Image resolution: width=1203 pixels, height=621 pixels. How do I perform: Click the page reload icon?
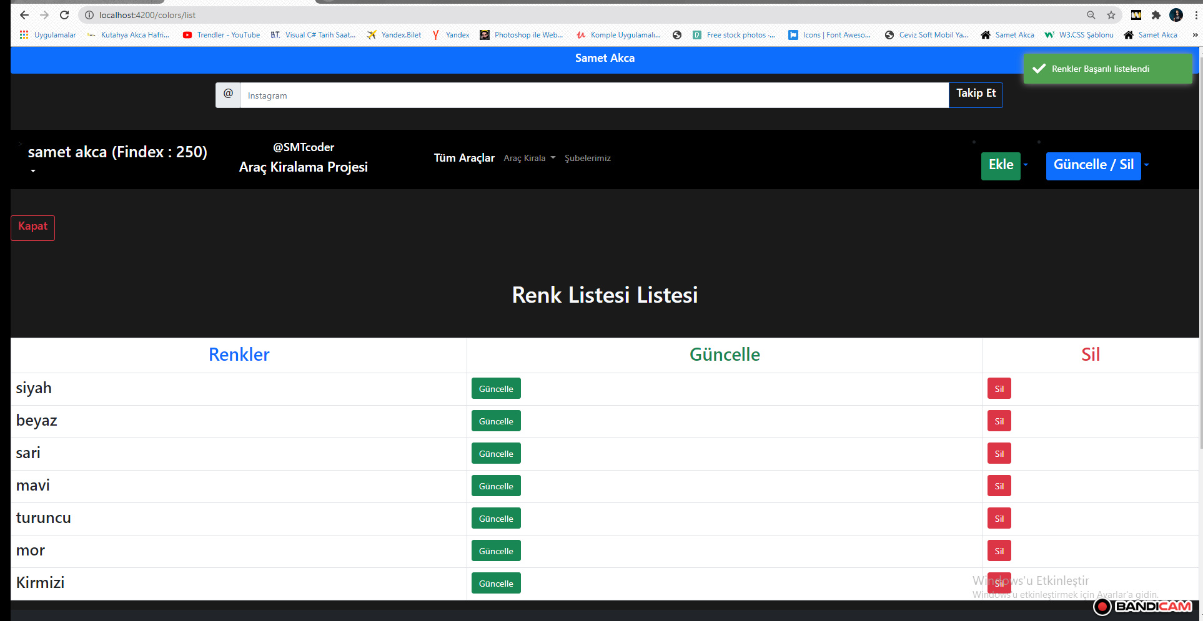[x=64, y=14]
